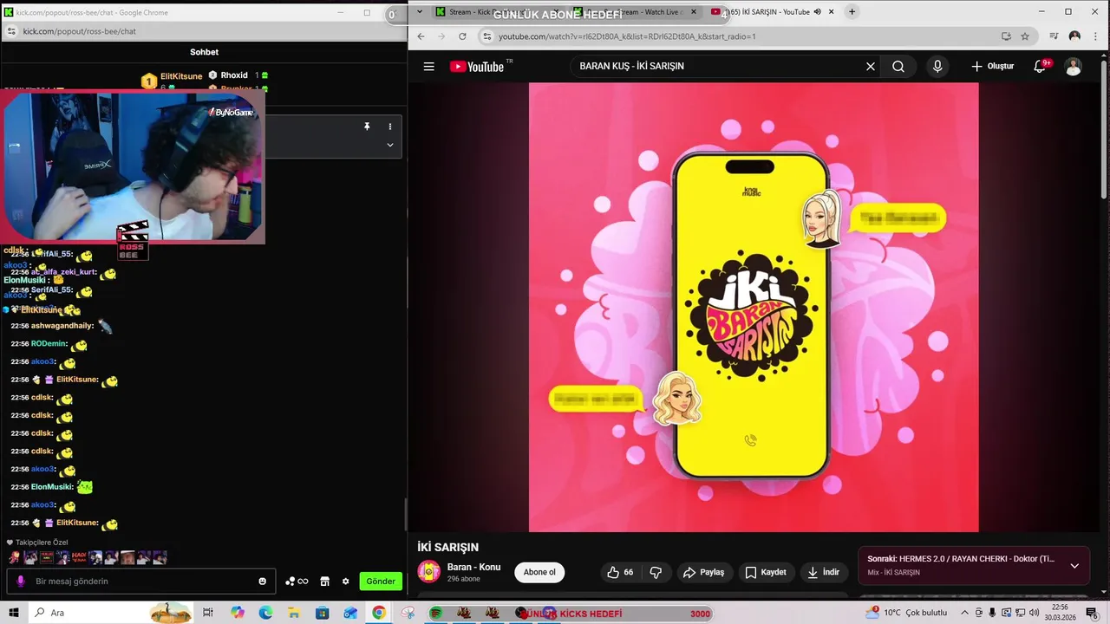Click the youtube.com address bar URL
The height and width of the screenshot is (624, 1110).
coord(627,36)
